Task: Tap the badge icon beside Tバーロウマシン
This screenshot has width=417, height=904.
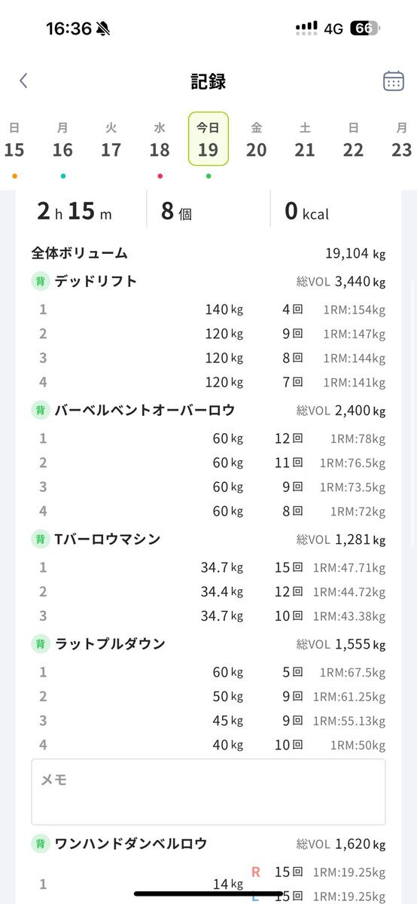Action: [x=41, y=539]
